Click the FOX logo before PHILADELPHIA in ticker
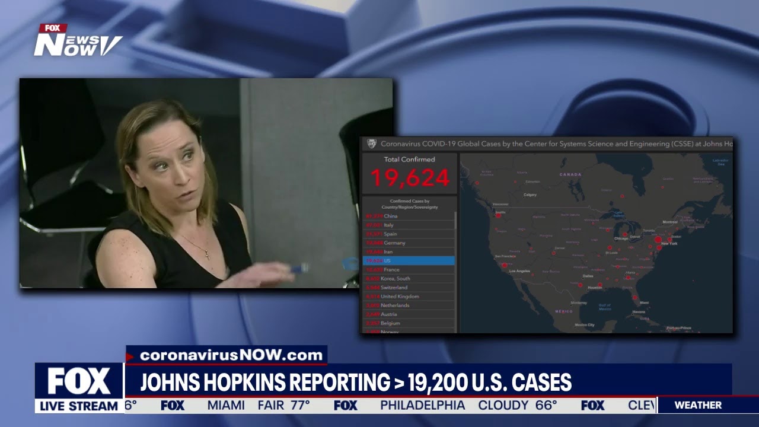Screen dimensions: 759x427 coord(346,406)
